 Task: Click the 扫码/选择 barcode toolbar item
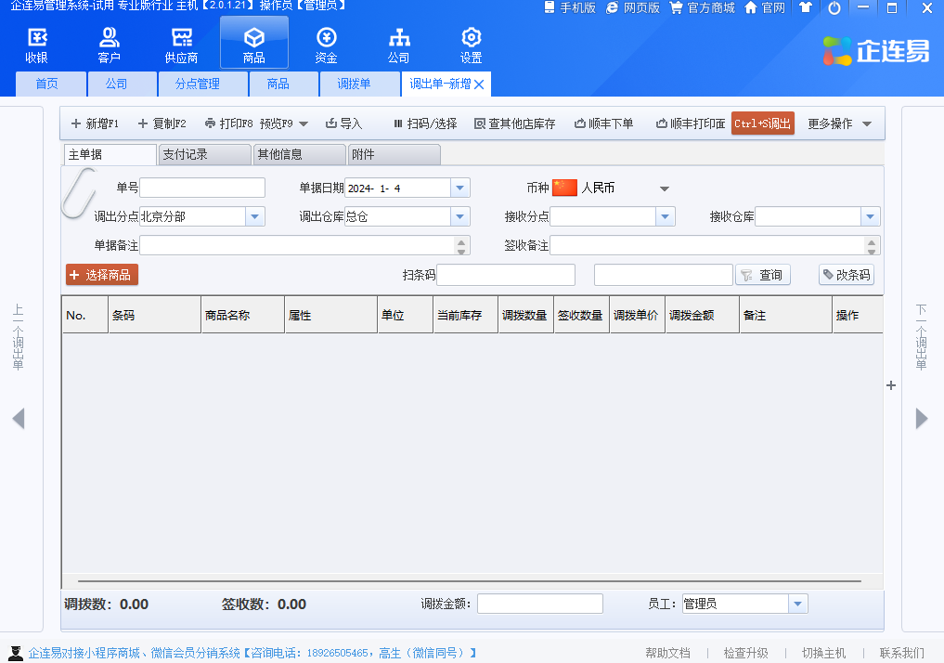point(424,123)
